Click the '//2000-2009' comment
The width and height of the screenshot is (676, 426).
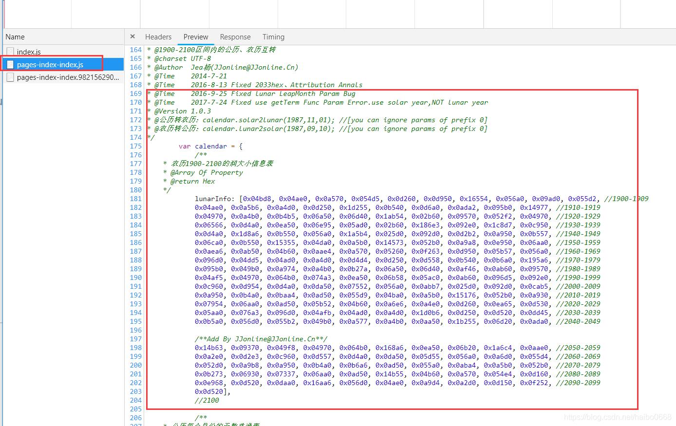578,286
